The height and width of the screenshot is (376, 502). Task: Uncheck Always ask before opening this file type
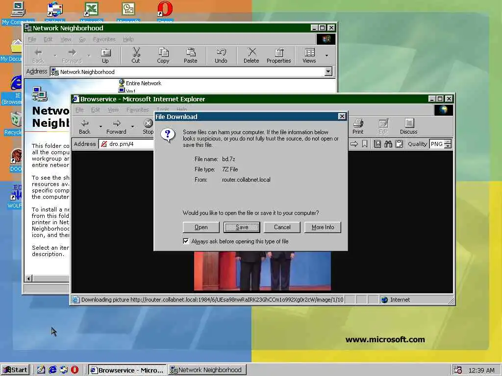point(186,241)
